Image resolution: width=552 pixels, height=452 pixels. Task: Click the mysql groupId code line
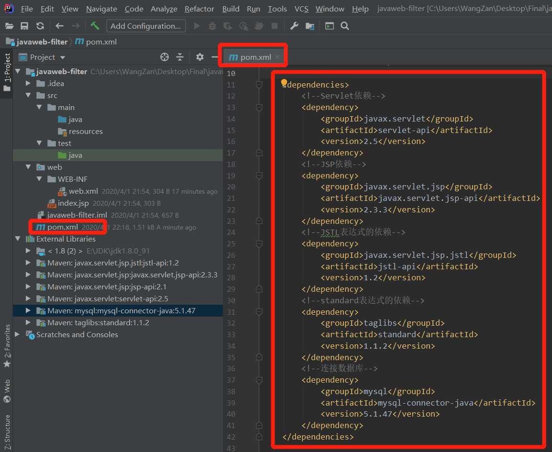tap(378, 391)
